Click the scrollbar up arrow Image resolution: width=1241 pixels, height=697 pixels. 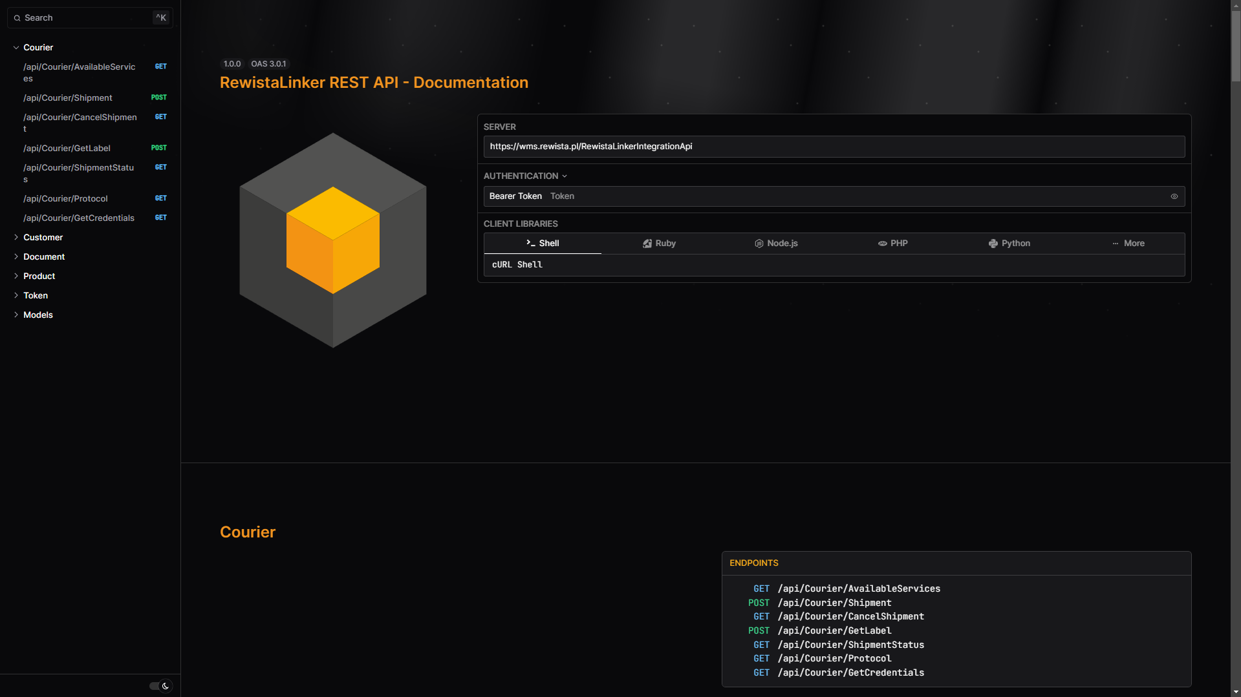[x=1236, y=5]
